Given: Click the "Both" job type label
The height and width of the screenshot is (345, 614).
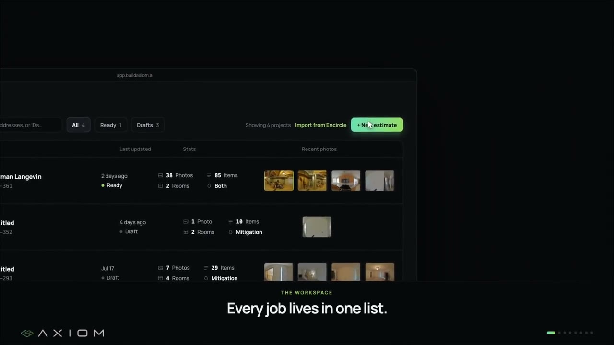Looking at the screenshot, I should 221,186.
